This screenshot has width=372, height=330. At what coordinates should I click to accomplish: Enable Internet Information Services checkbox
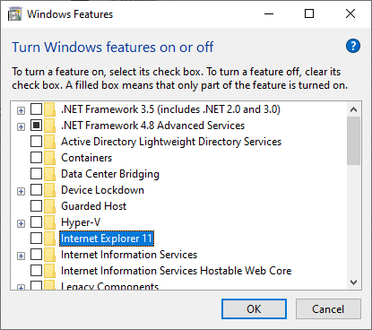point(36,255)
